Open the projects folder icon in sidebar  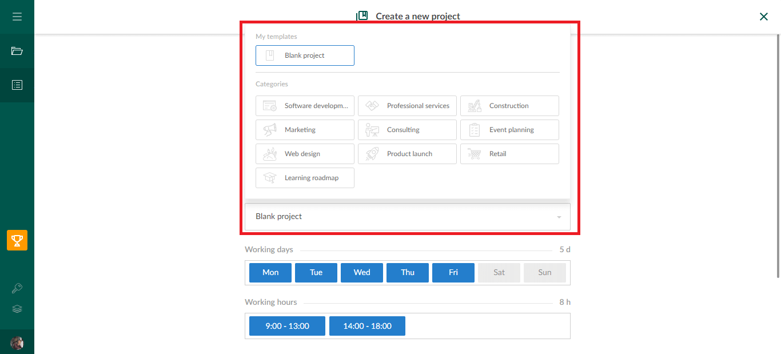tap(17, 51)
